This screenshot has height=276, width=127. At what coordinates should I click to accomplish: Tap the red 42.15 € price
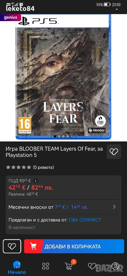tap(17, 187)
